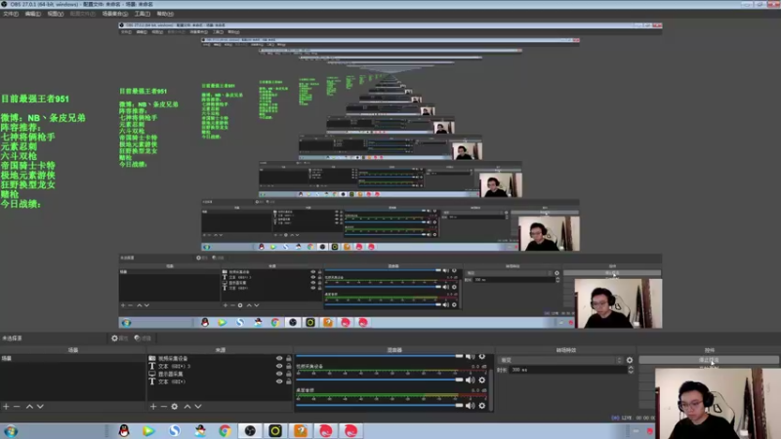This screenshot has height=439, width=781.
Task: Open the 渐变 transition dropdown in main window
Action: [560, 360]
